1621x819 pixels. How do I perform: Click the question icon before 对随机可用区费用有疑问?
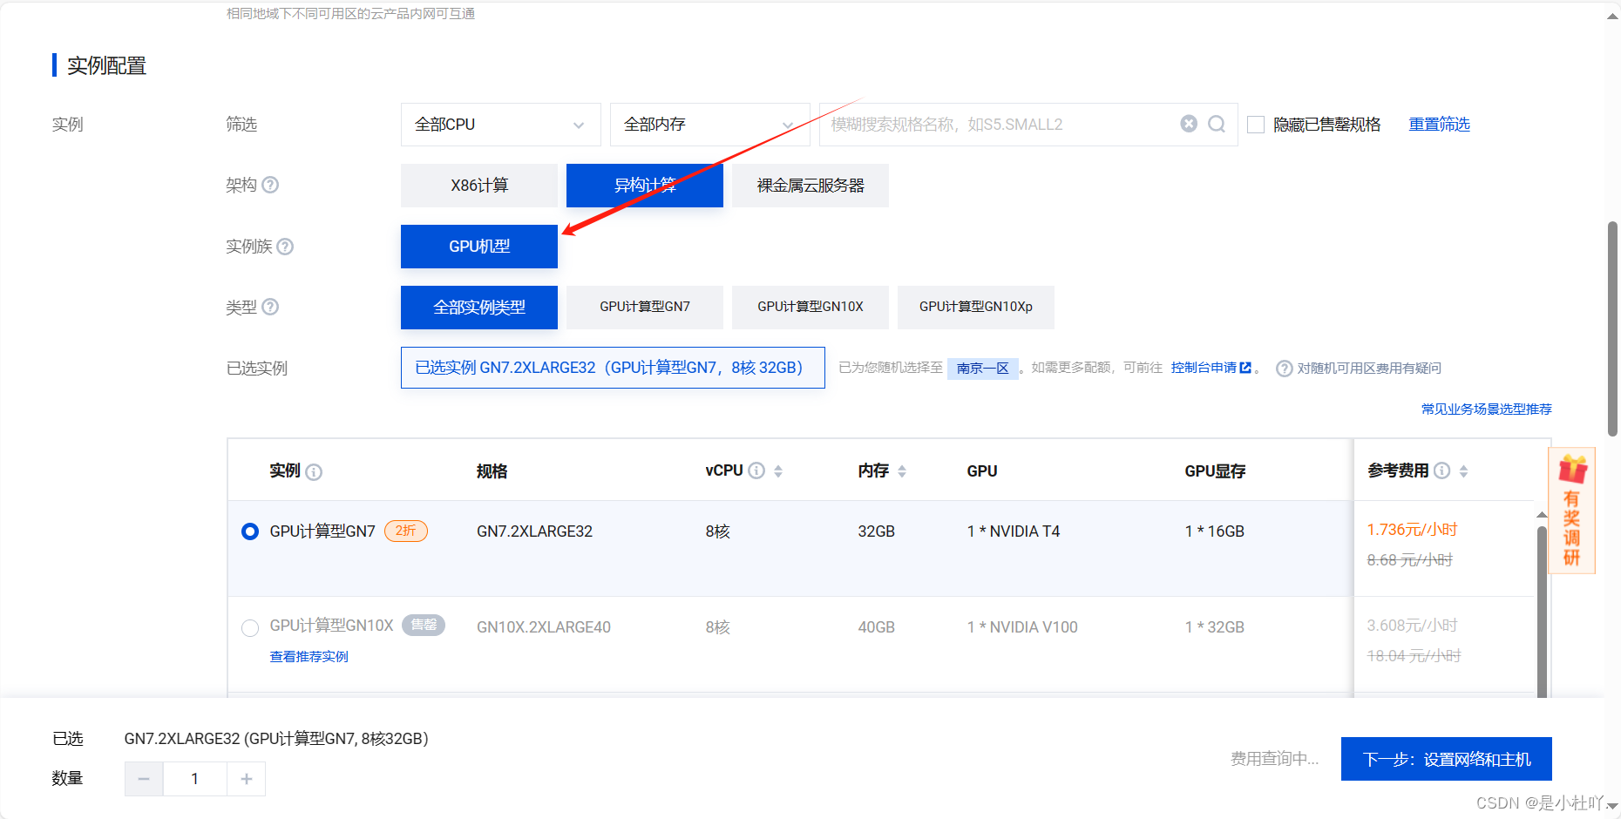tap(1284, 369)
